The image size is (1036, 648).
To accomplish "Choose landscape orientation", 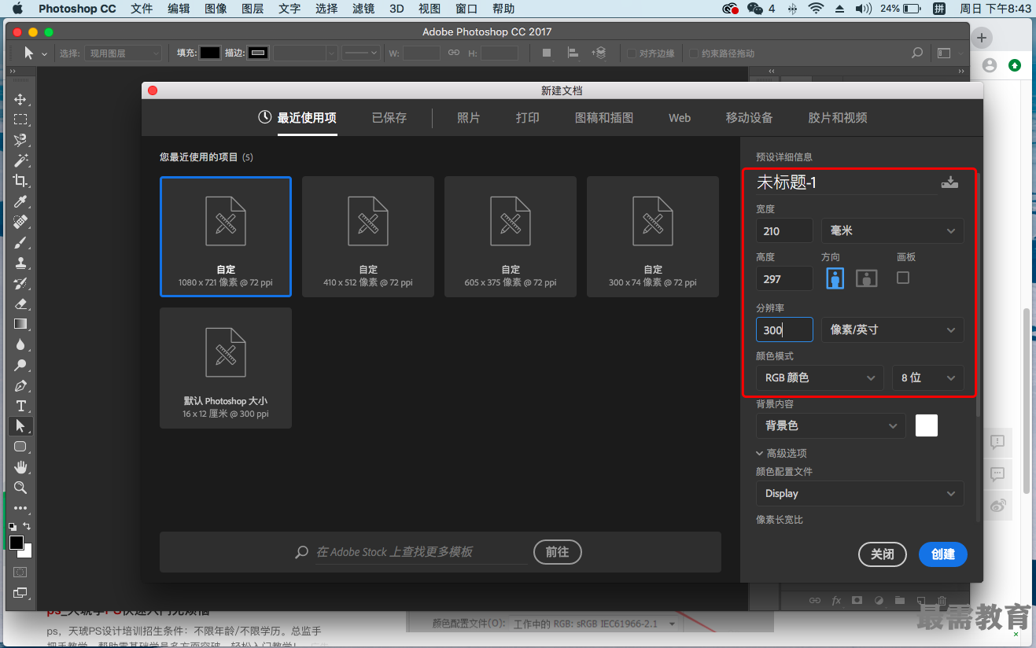I will tap(866, 278).
